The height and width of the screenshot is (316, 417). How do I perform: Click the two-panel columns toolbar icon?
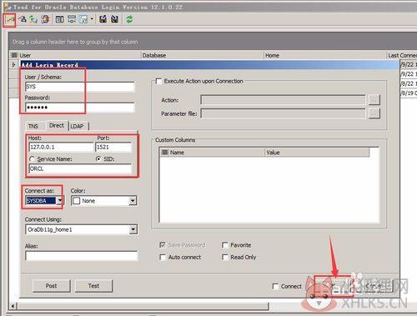click(60, 19)
